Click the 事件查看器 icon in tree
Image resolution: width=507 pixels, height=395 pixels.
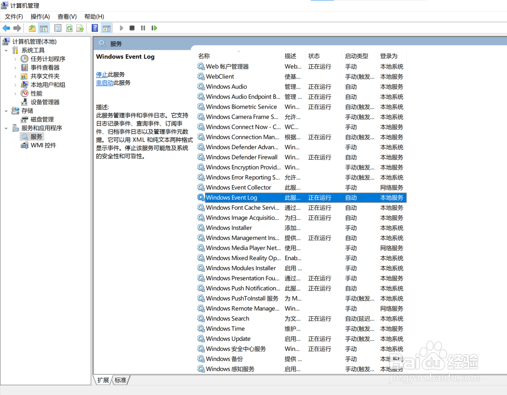tap(25, 68)
